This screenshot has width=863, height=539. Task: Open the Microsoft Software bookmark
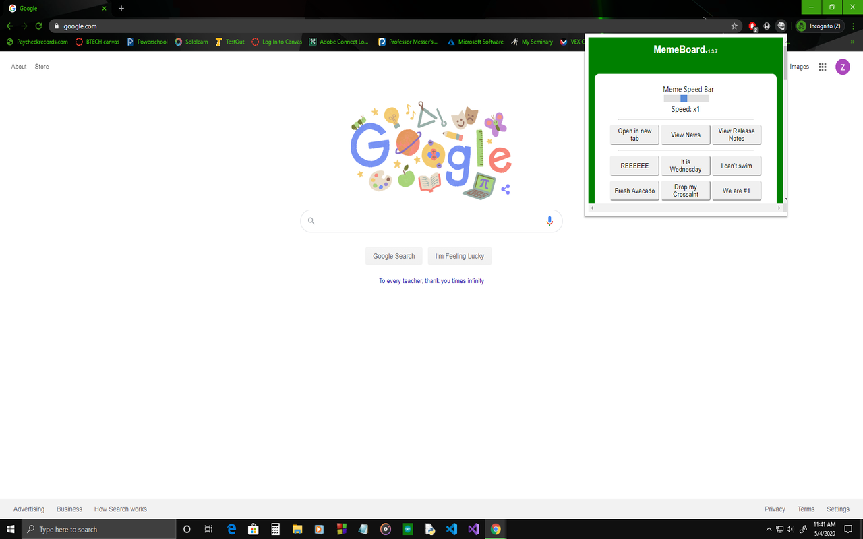[x=475, y=42]
